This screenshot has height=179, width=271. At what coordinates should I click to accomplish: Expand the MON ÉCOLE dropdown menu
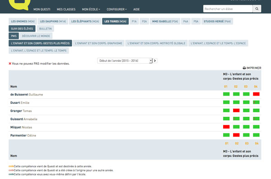point(91,9)
